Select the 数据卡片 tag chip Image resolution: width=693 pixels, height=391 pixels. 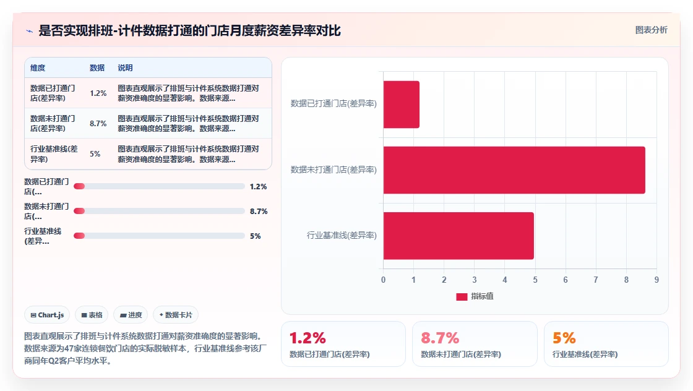176,315
